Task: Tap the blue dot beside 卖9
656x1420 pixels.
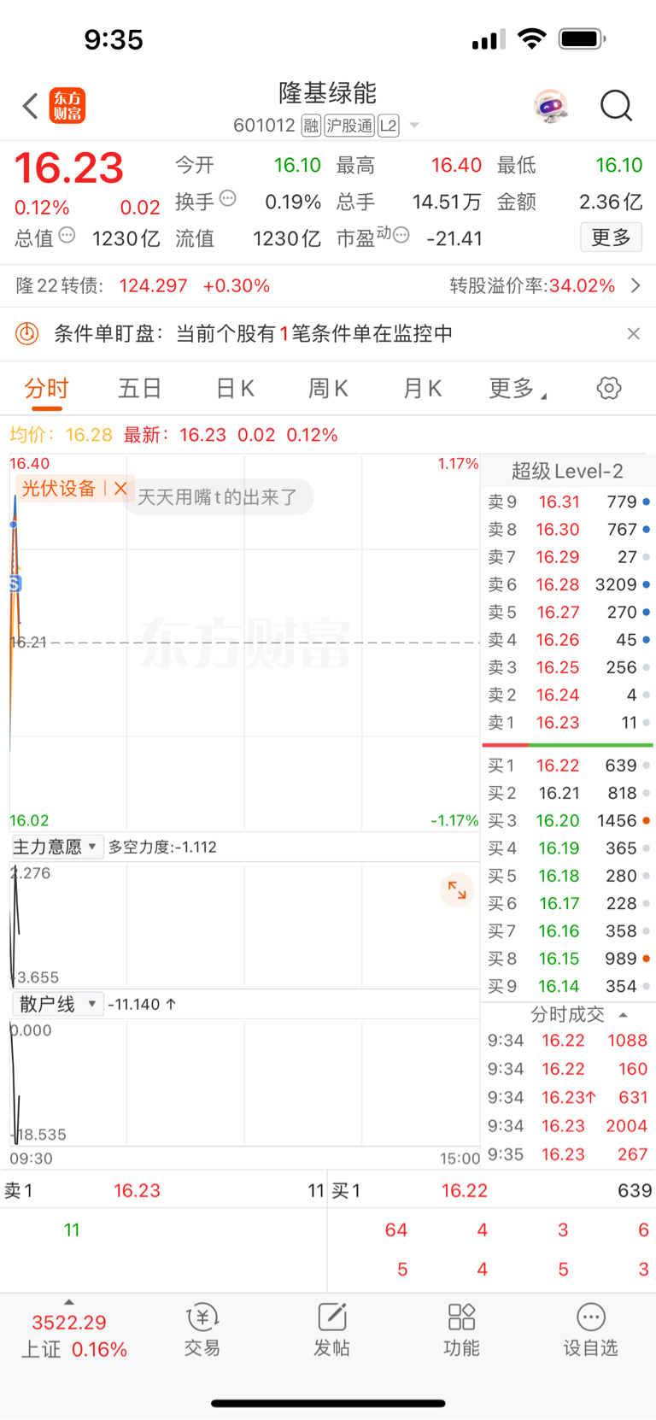Action: pyautogui.click(x=647, y=502)
